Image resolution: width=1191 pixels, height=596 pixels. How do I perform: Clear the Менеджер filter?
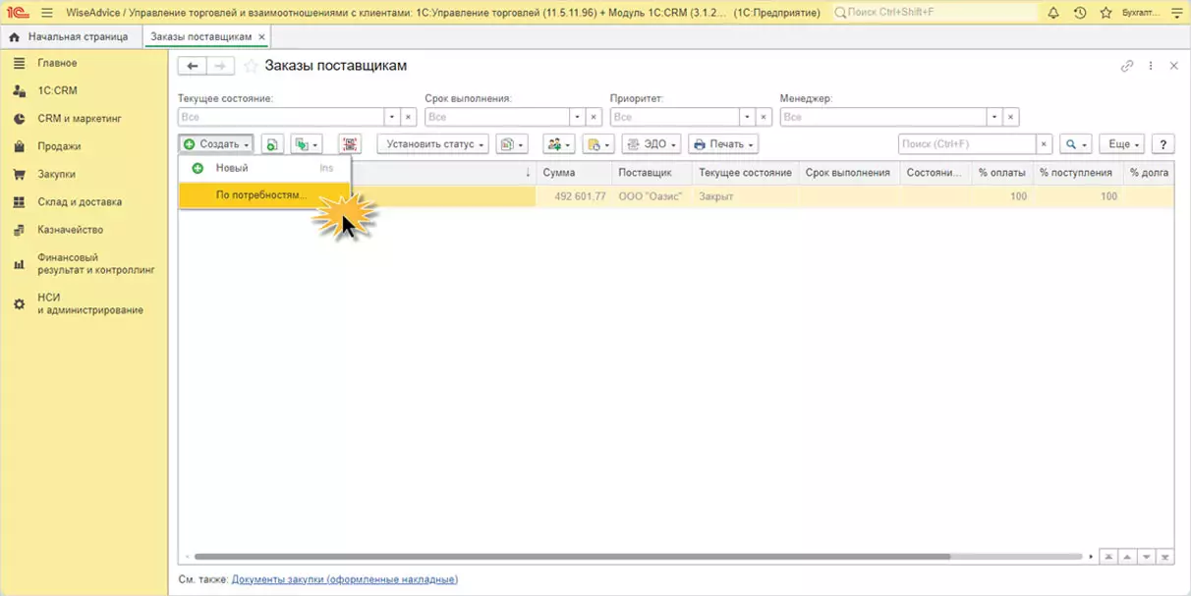point(1011,117)
